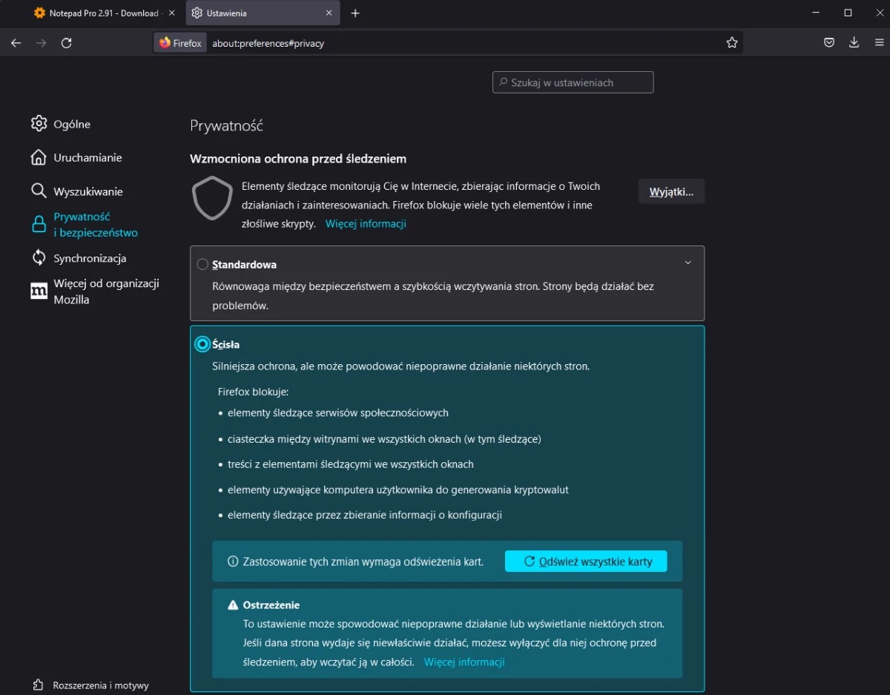The image size is (890, 695).
Task: Click the Wyjątki... button
Action: (x=671, y=191)
